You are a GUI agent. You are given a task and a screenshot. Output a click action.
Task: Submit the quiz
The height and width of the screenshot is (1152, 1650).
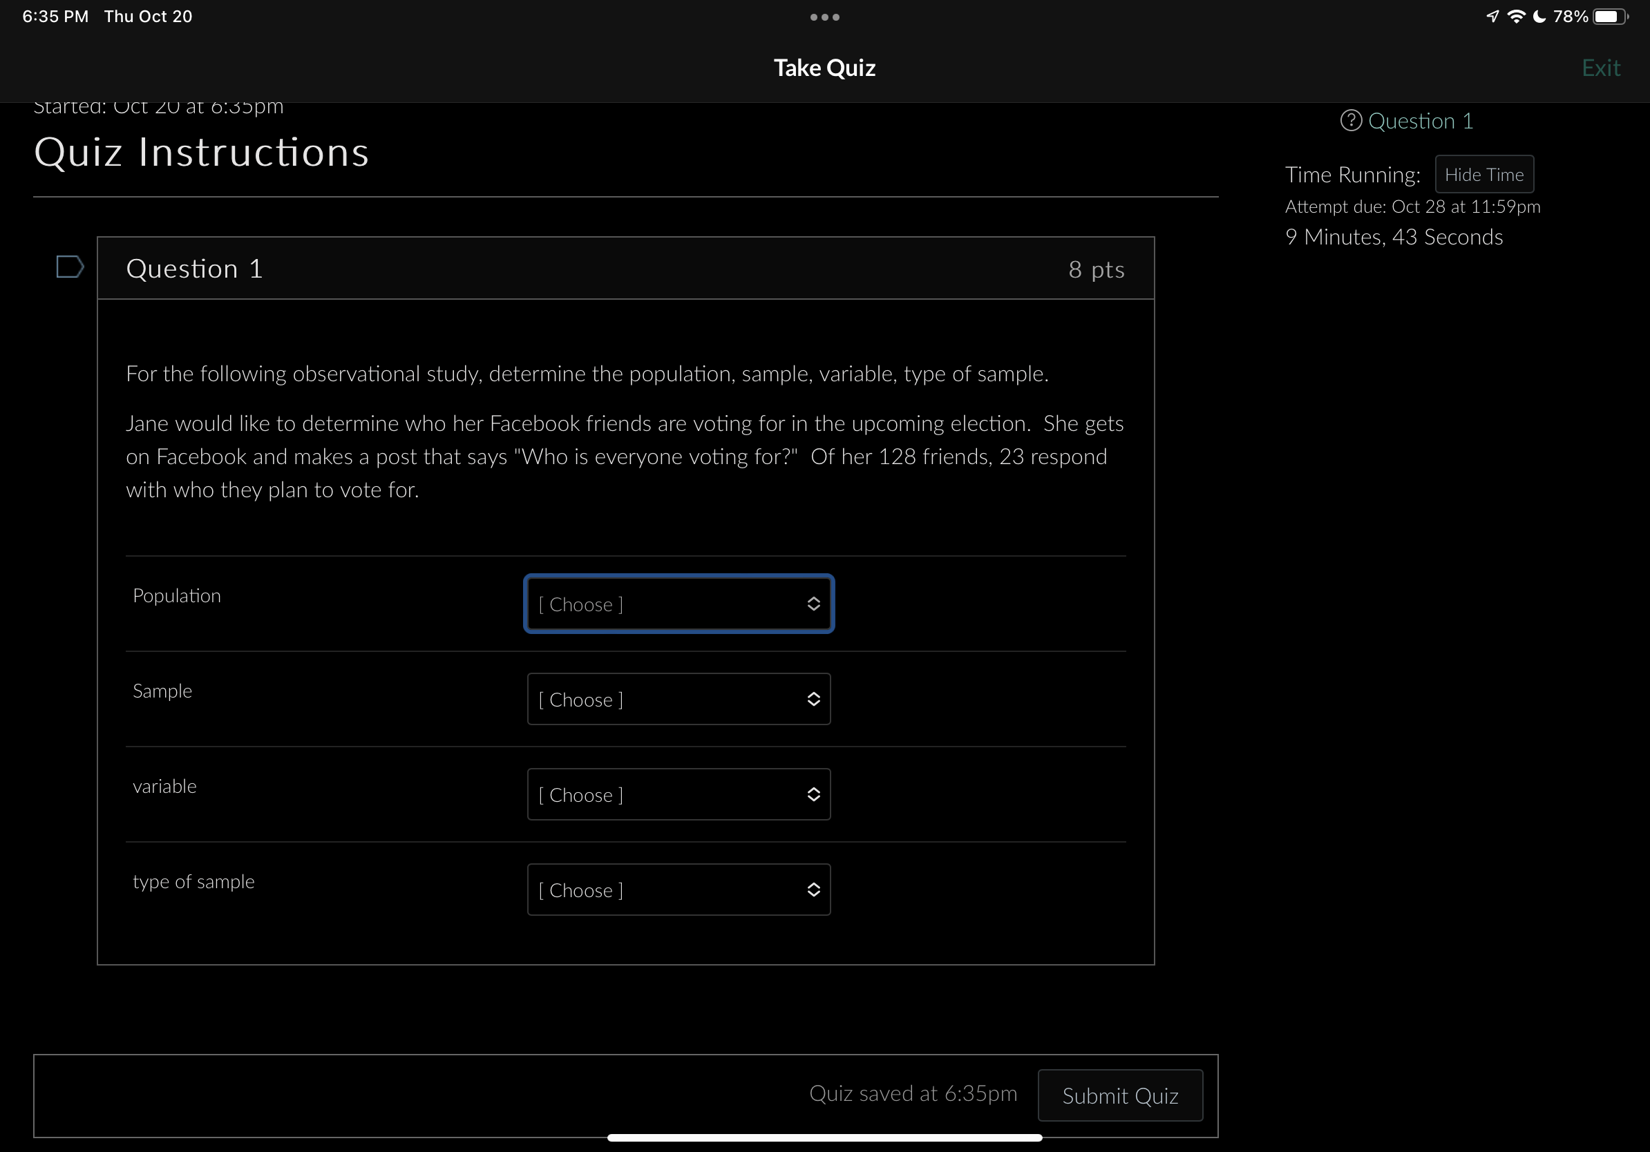coord(1119,1095)
